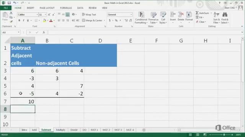Activate the Format Painter brush
The image size is (245, 137).
[x=11, y=21]
